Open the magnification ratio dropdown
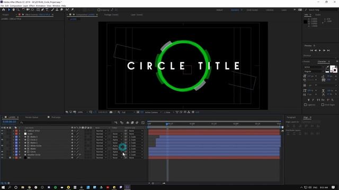 (x=83, y=112)
